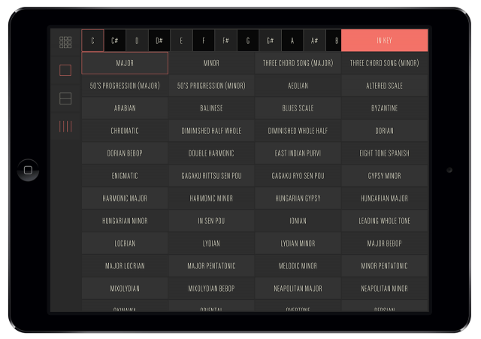Pick the Dorian Bebop scale

click(125, 153)
